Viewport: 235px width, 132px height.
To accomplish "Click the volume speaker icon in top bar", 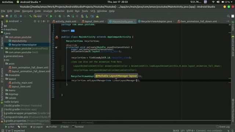I will [218, 2].
